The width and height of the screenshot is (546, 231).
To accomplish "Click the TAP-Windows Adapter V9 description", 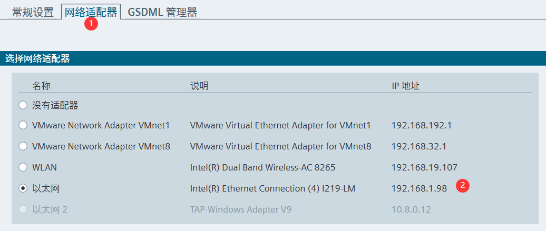I will coord(241,210).
